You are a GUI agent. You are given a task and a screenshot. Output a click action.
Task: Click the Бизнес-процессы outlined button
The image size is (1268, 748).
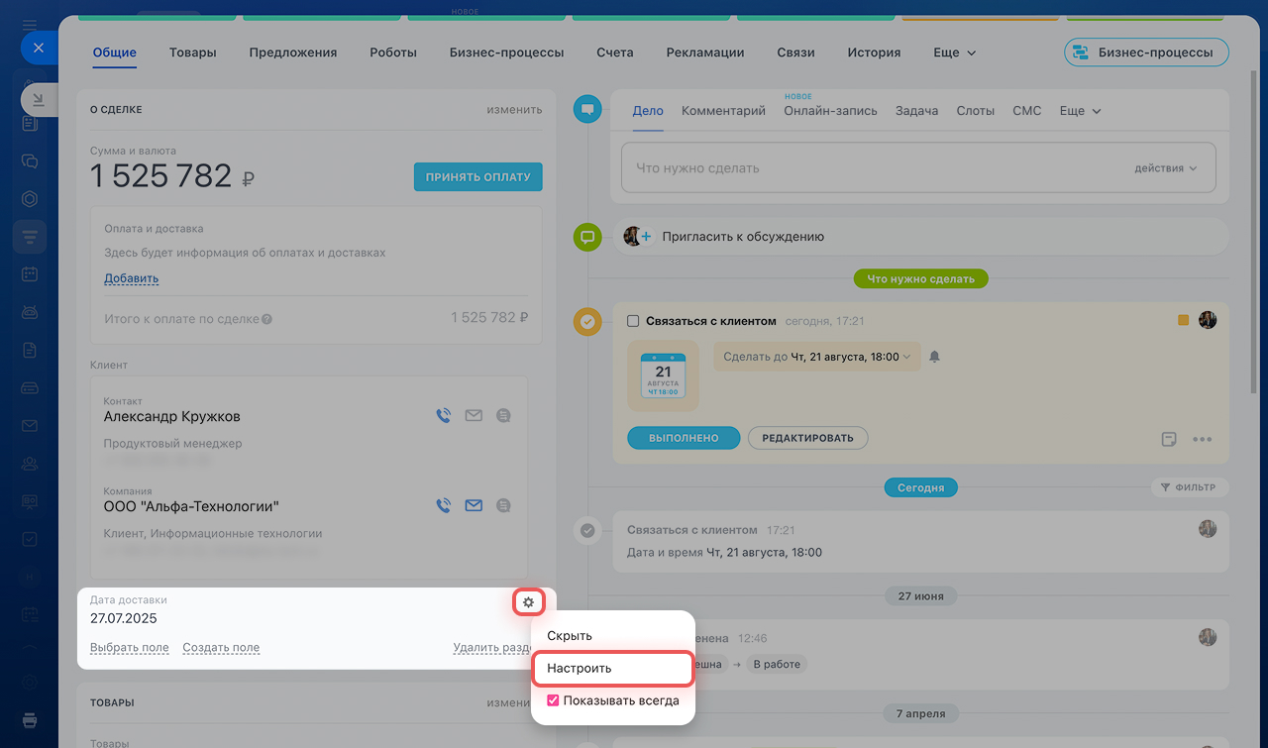(x=1146, y=53)
